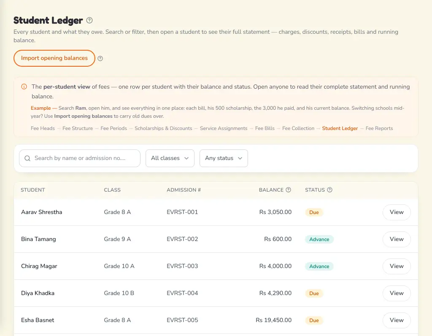Open Service Assignments step

(x=224, y=128)
